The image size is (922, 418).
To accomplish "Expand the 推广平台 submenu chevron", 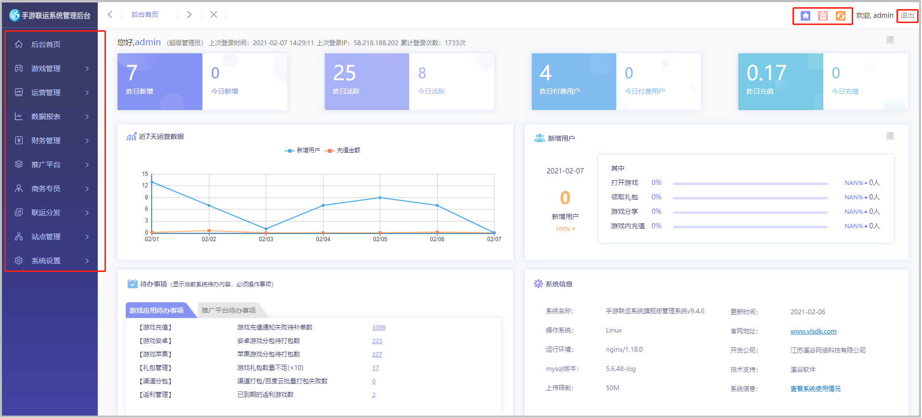I will point(87,164).
